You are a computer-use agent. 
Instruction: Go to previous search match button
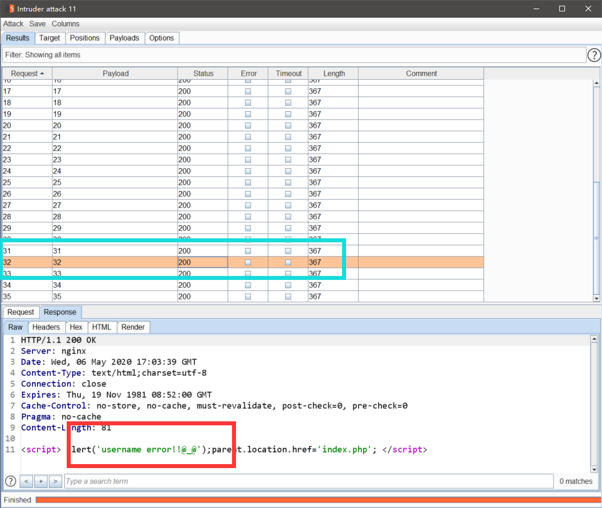26,481
